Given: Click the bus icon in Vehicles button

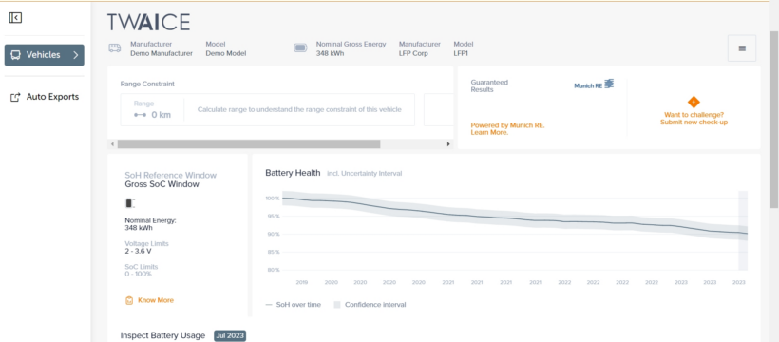Looking at the screenshot, I should pyautogui.click(x=15, y=55).
